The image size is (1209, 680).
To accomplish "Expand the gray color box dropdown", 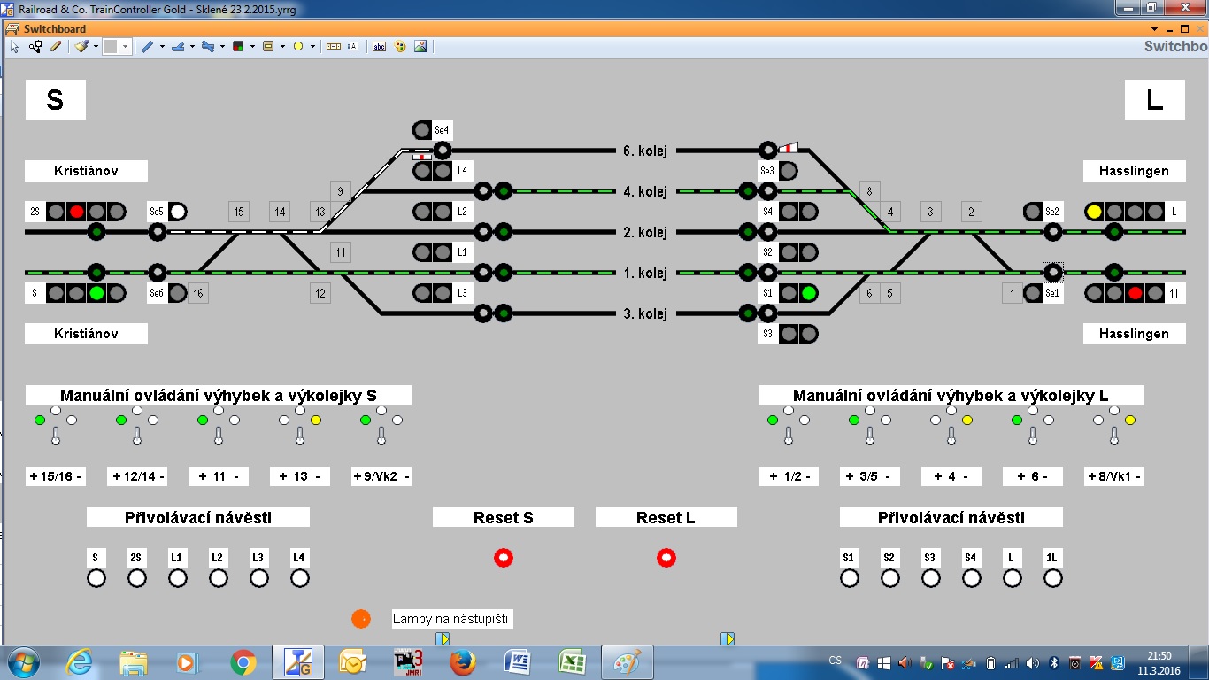I will point(125,47).
